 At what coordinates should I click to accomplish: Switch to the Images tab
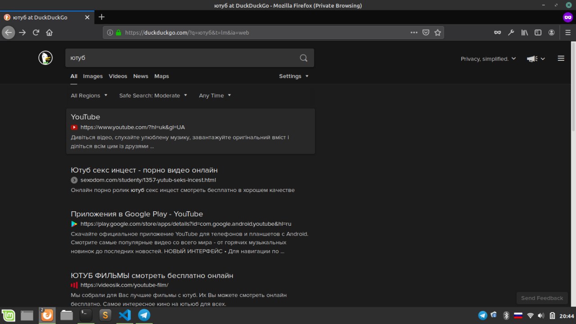click(x=93, y=76)
